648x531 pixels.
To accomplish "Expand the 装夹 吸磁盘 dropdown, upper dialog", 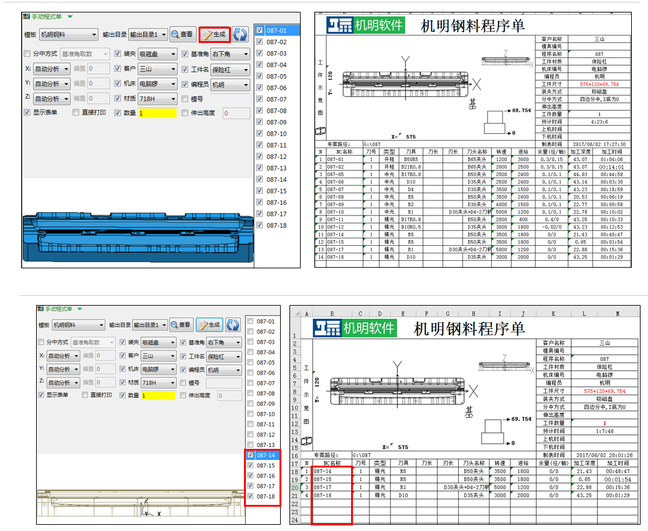I will point(157,54).
